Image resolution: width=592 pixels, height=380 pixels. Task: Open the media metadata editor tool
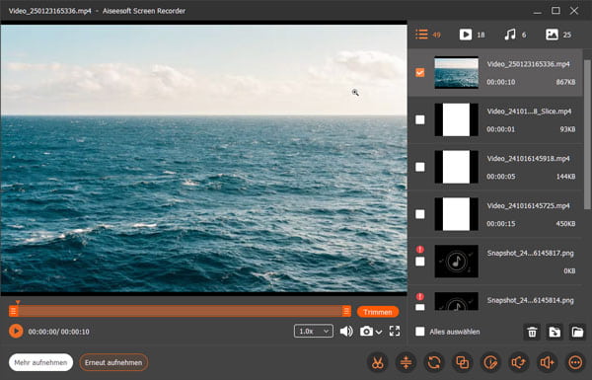pos(490,362)
